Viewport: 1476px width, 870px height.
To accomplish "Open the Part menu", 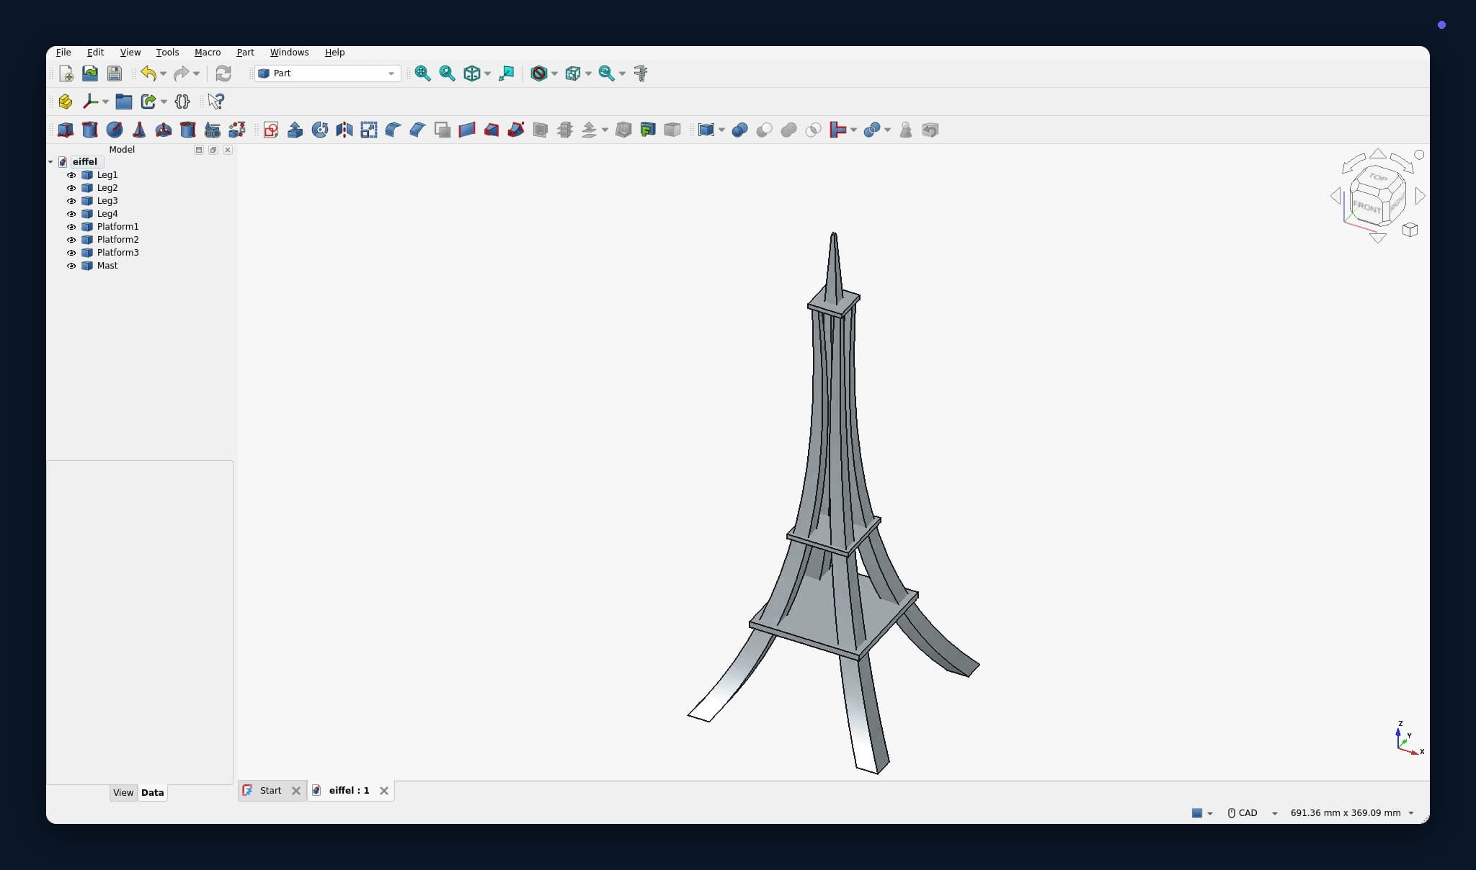I will 245,53.
